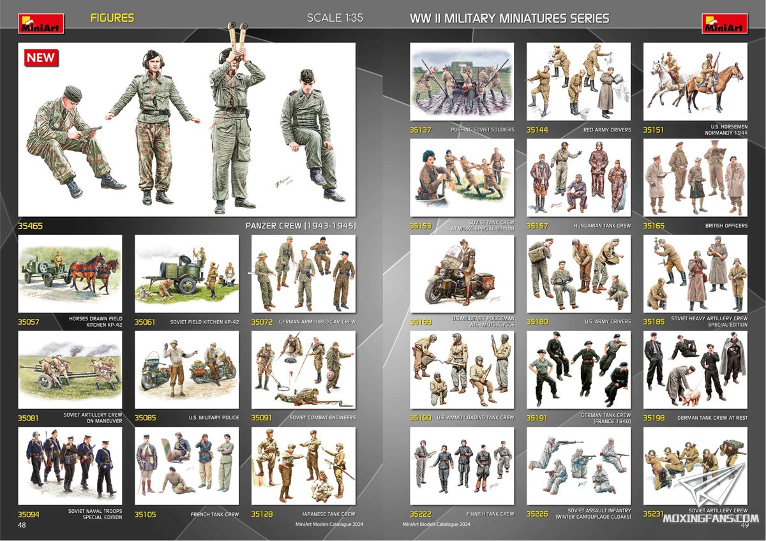Click product number 35465
The height and width of the screenshot is (541, 766).
click(x=31, y=226)
